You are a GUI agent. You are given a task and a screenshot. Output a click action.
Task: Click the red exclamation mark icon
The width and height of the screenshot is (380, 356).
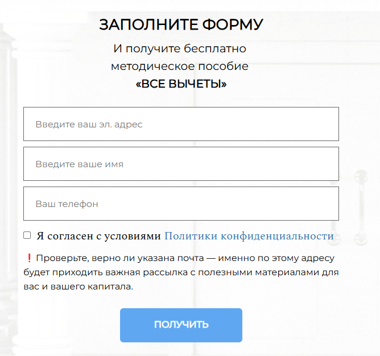pos(29,258)
